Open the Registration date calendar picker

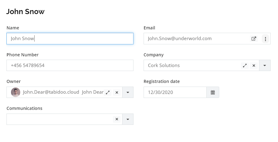coord(213,92)
